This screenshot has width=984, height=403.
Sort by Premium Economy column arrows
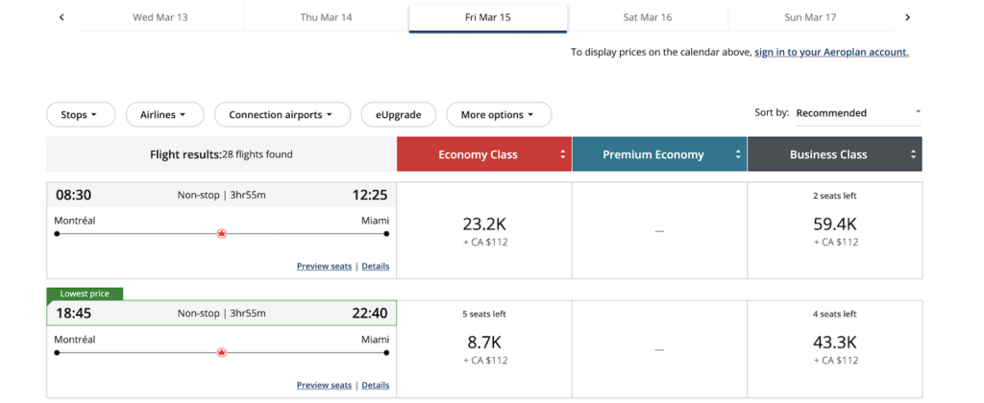(738, 154)
